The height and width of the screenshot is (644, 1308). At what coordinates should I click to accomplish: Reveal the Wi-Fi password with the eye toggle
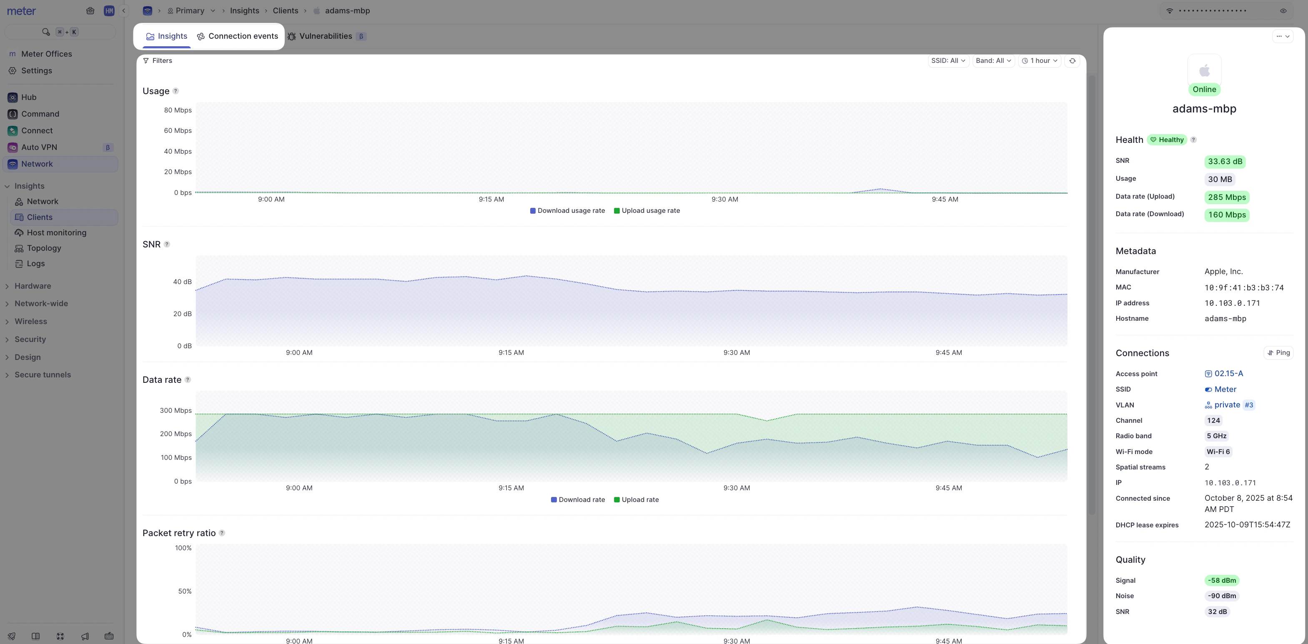tap(1284, 11)
